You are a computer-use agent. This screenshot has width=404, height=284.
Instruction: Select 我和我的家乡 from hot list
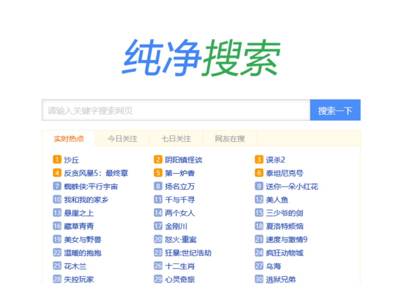[86, 200]
